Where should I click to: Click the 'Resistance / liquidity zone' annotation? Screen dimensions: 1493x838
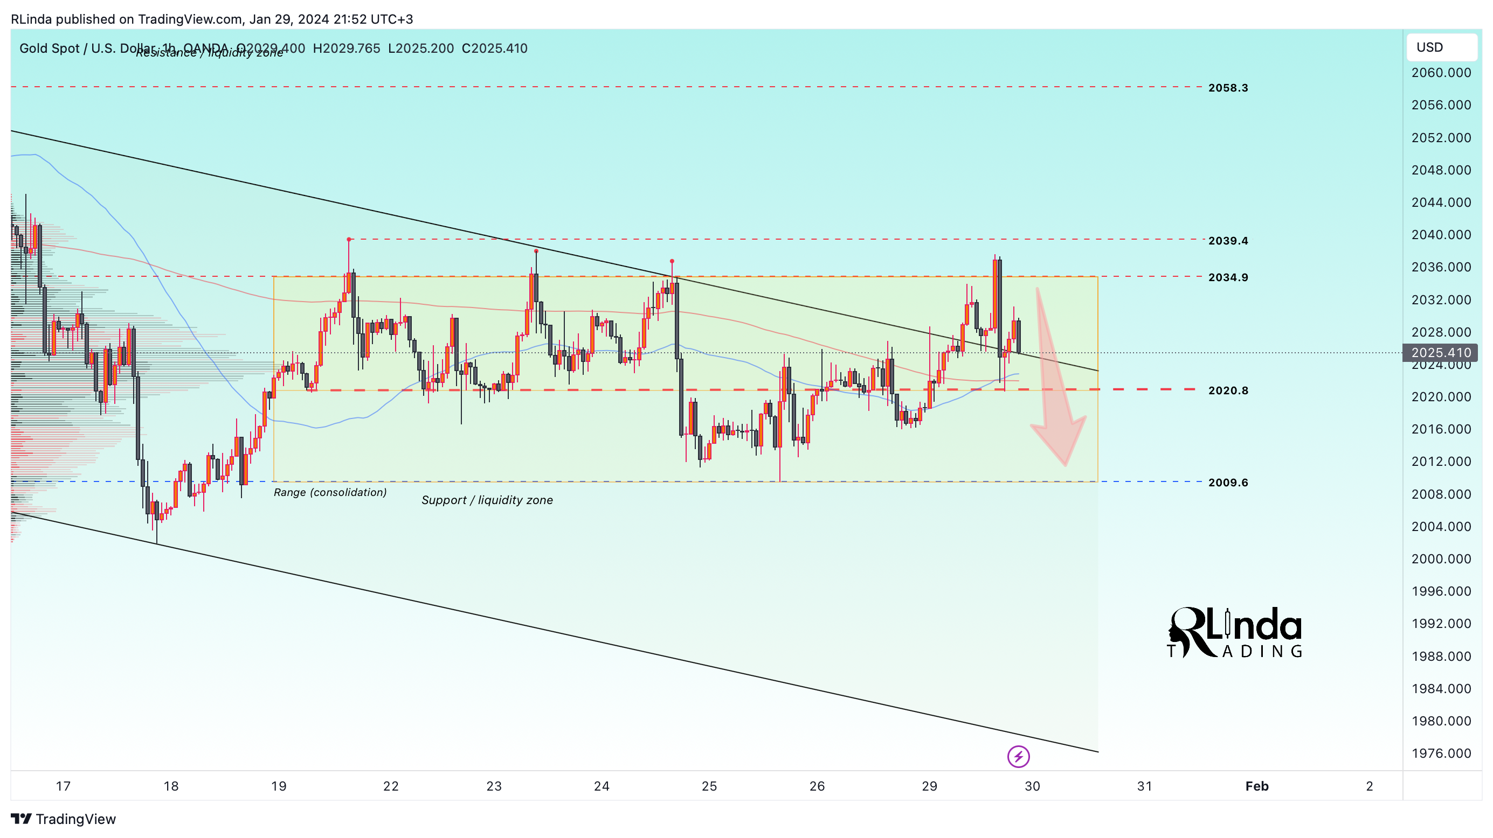[209, 53]
